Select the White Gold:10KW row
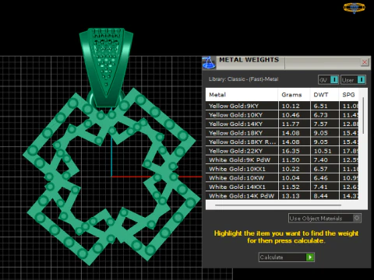 click(x=282, y=178)
